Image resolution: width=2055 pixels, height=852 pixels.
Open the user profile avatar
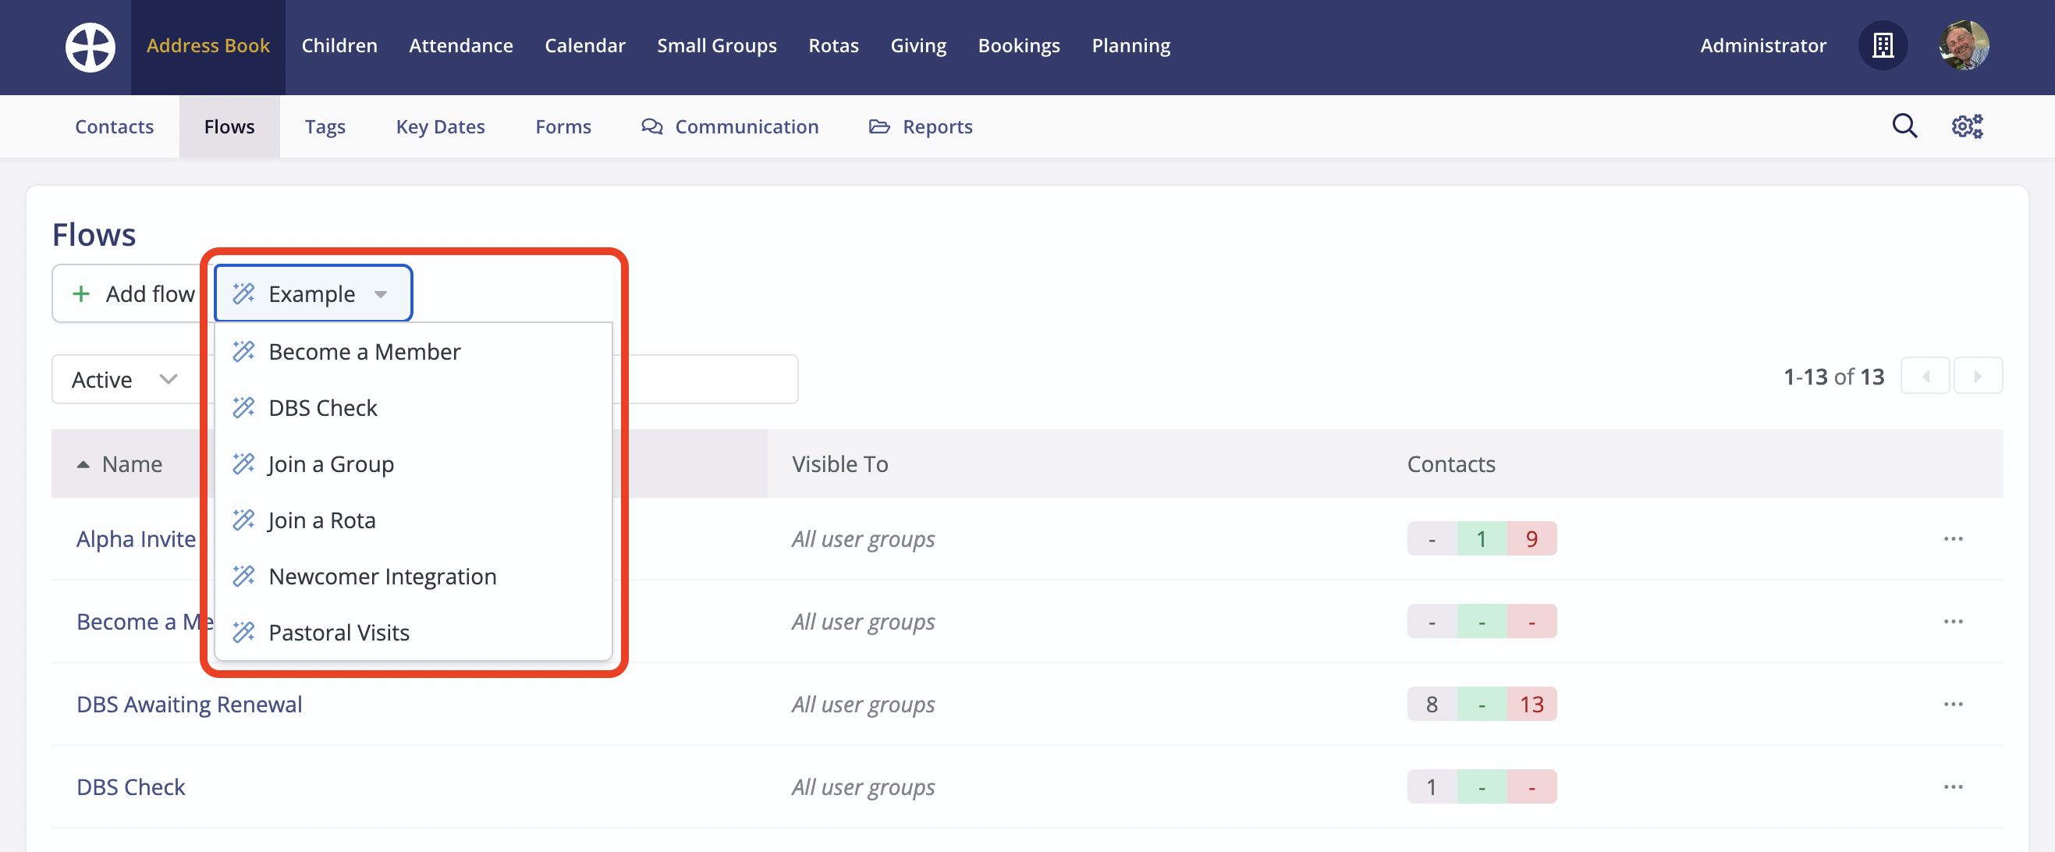(x=1963, y=45)
